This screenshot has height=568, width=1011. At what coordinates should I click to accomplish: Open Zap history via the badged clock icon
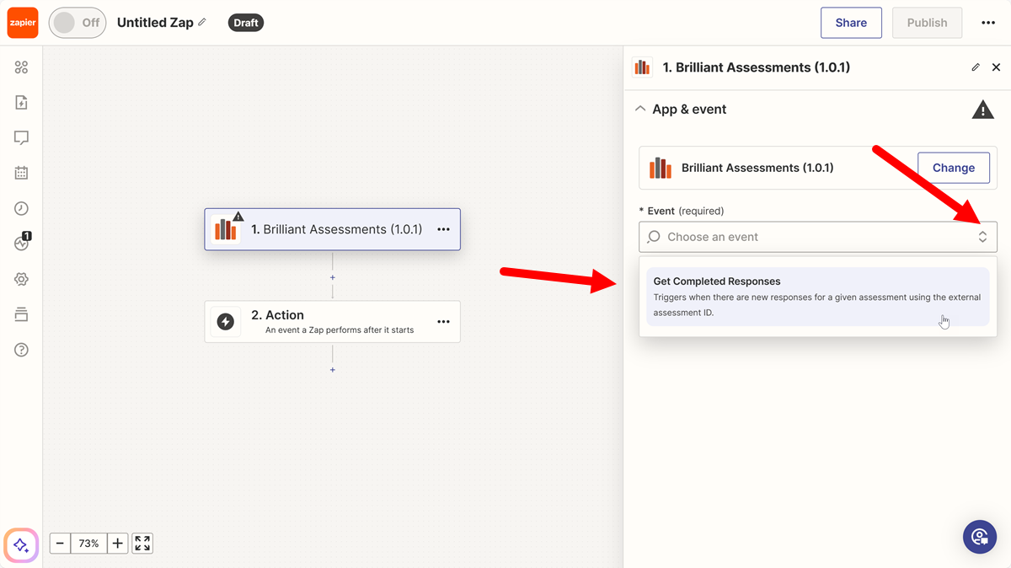coord(23,243)
